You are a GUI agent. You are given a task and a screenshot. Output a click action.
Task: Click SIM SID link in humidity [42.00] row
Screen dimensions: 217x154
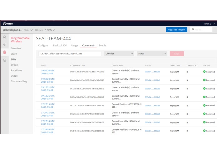click(x=152, y=123)
